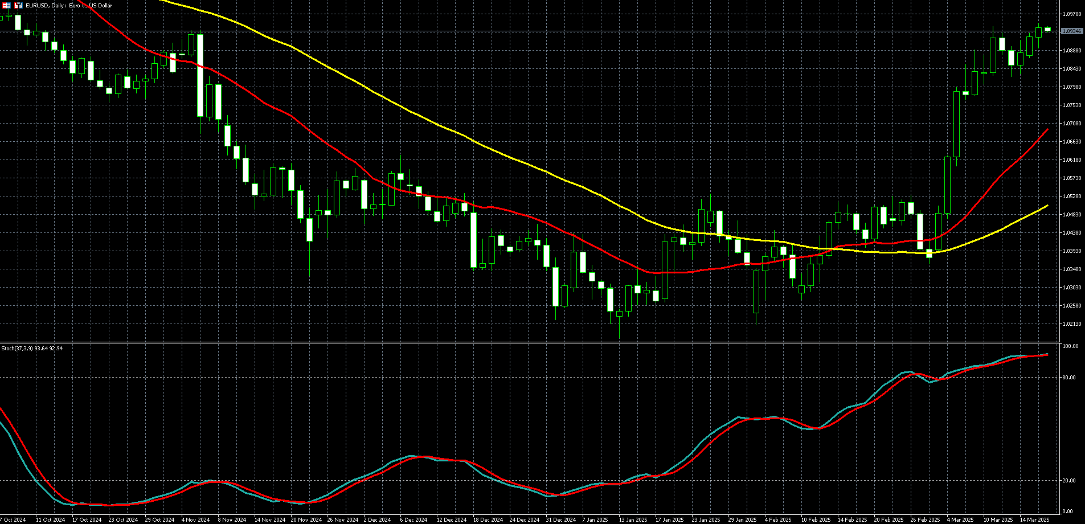Click the 1.05280 price scale value
Image resolution: width=1085 pixels, height=524 pixels.
tap(1071, 197)
